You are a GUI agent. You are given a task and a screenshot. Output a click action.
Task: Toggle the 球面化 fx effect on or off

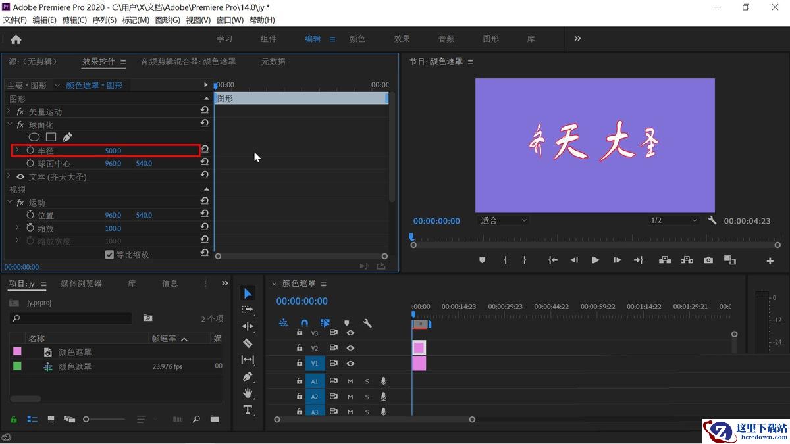pyautogui.click(x=20, y=125)
